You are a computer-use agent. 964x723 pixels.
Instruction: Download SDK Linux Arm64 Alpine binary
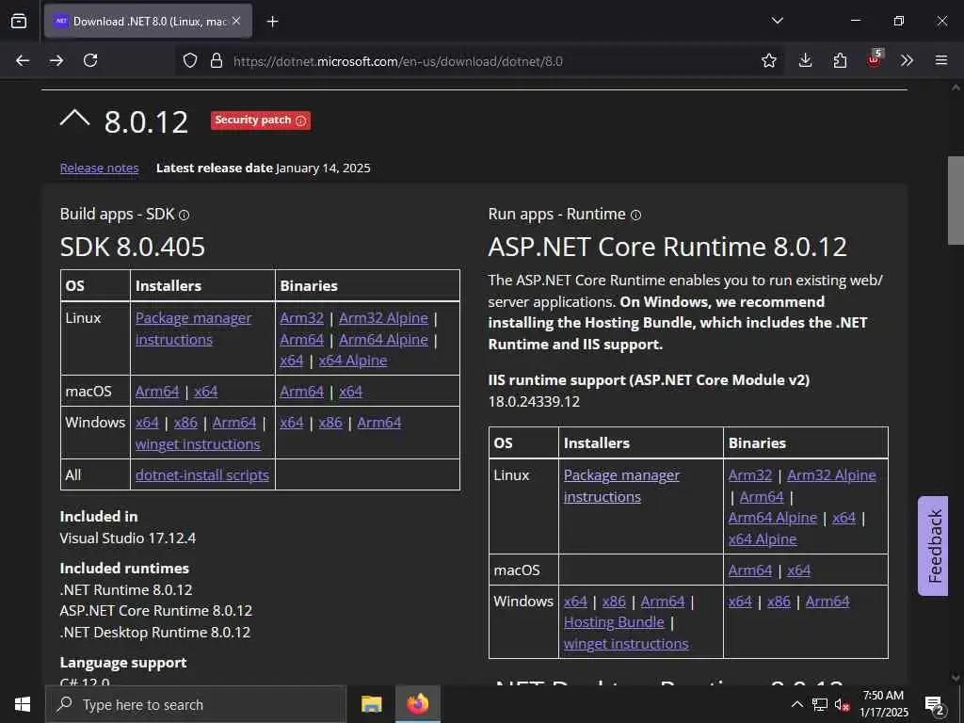pos(383,339)
